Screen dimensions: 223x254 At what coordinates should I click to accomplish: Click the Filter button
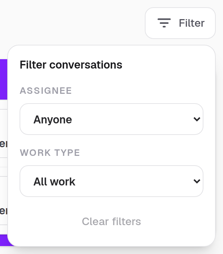pyautogui.click(x=180, y=23)
